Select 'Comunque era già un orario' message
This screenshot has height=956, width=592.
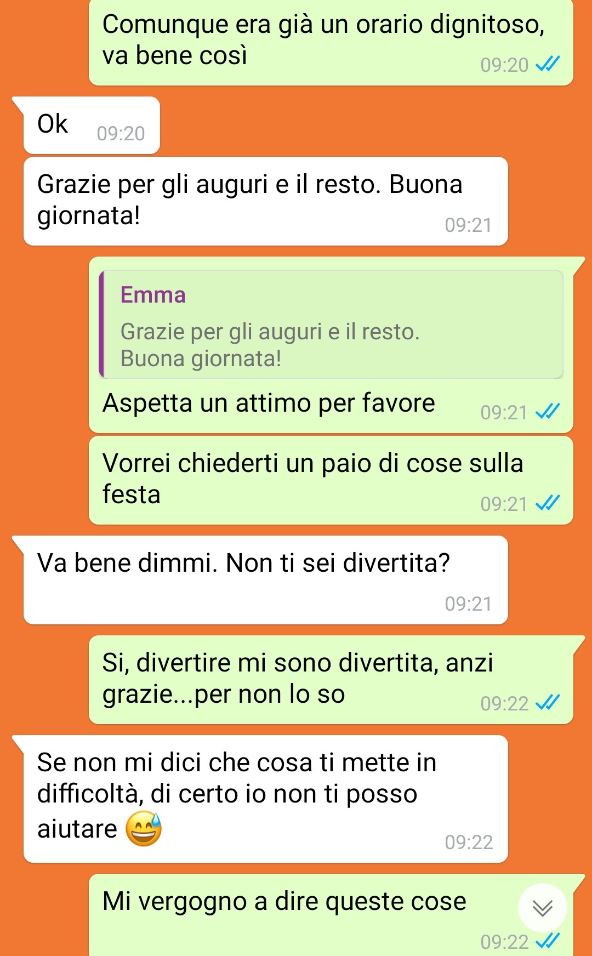pos(331,42)
